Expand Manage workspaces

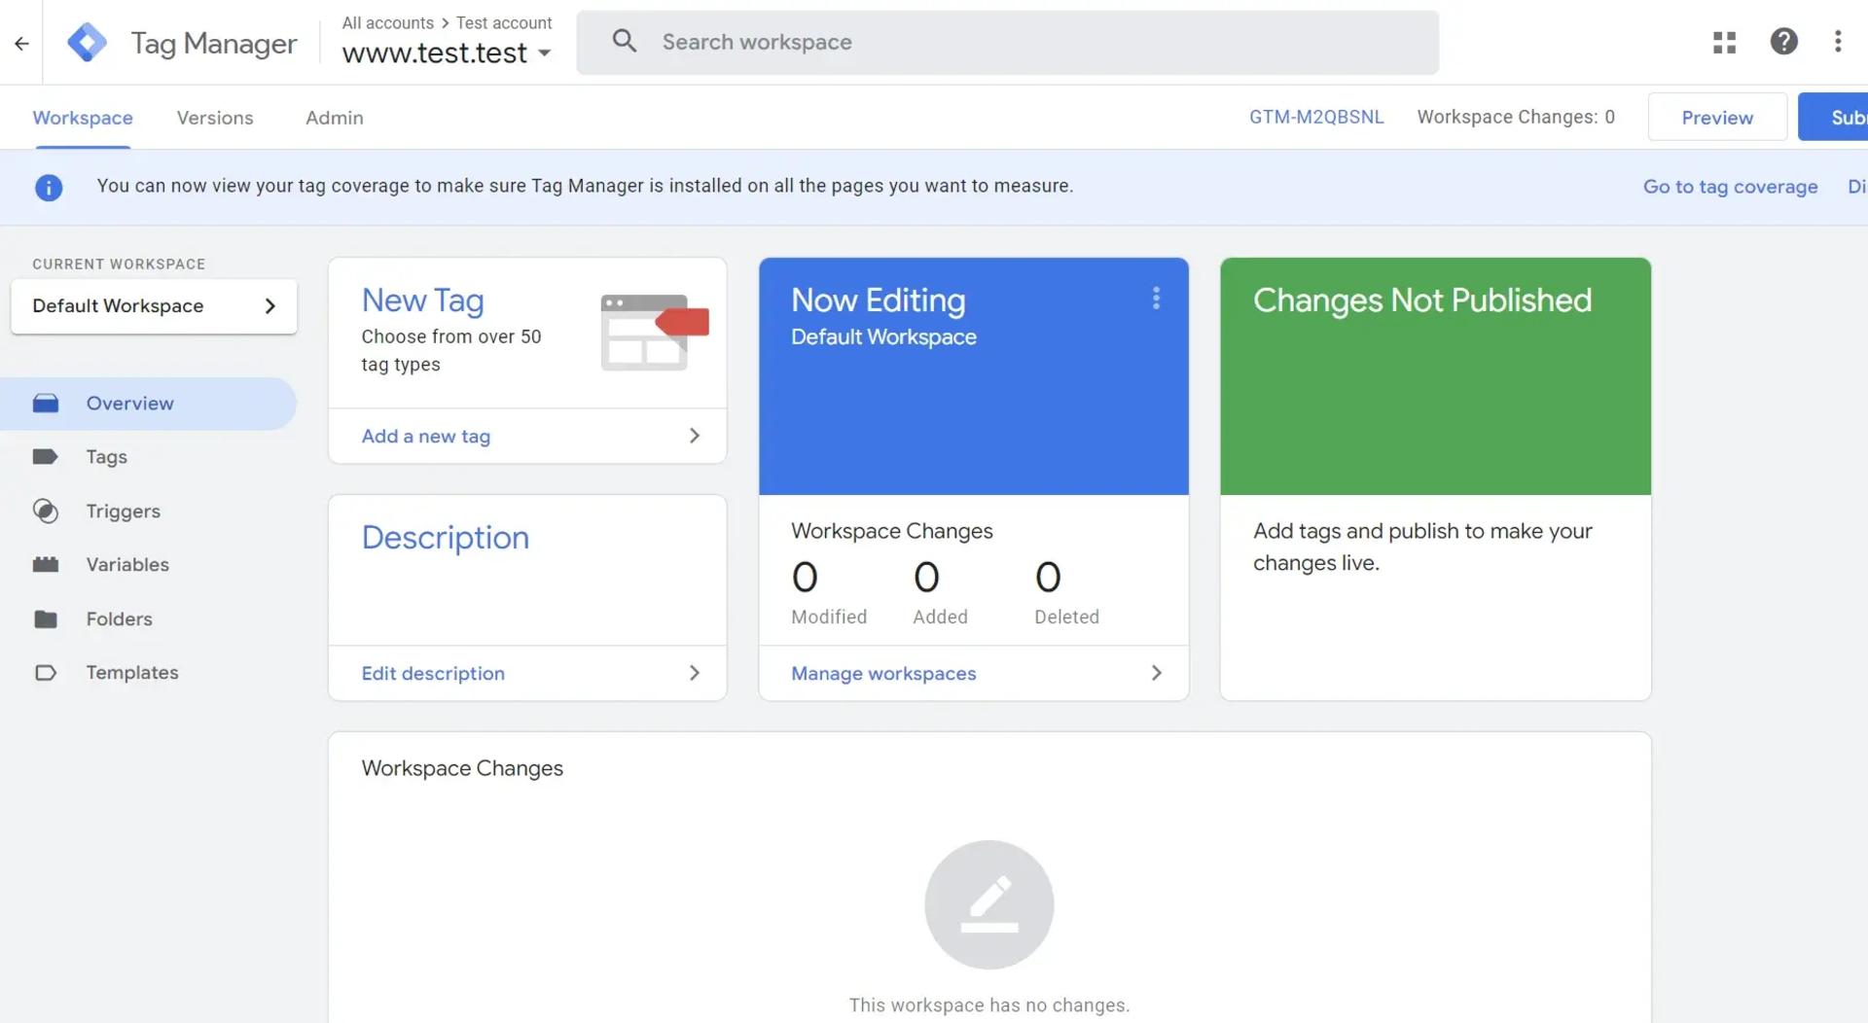(882, 673)
